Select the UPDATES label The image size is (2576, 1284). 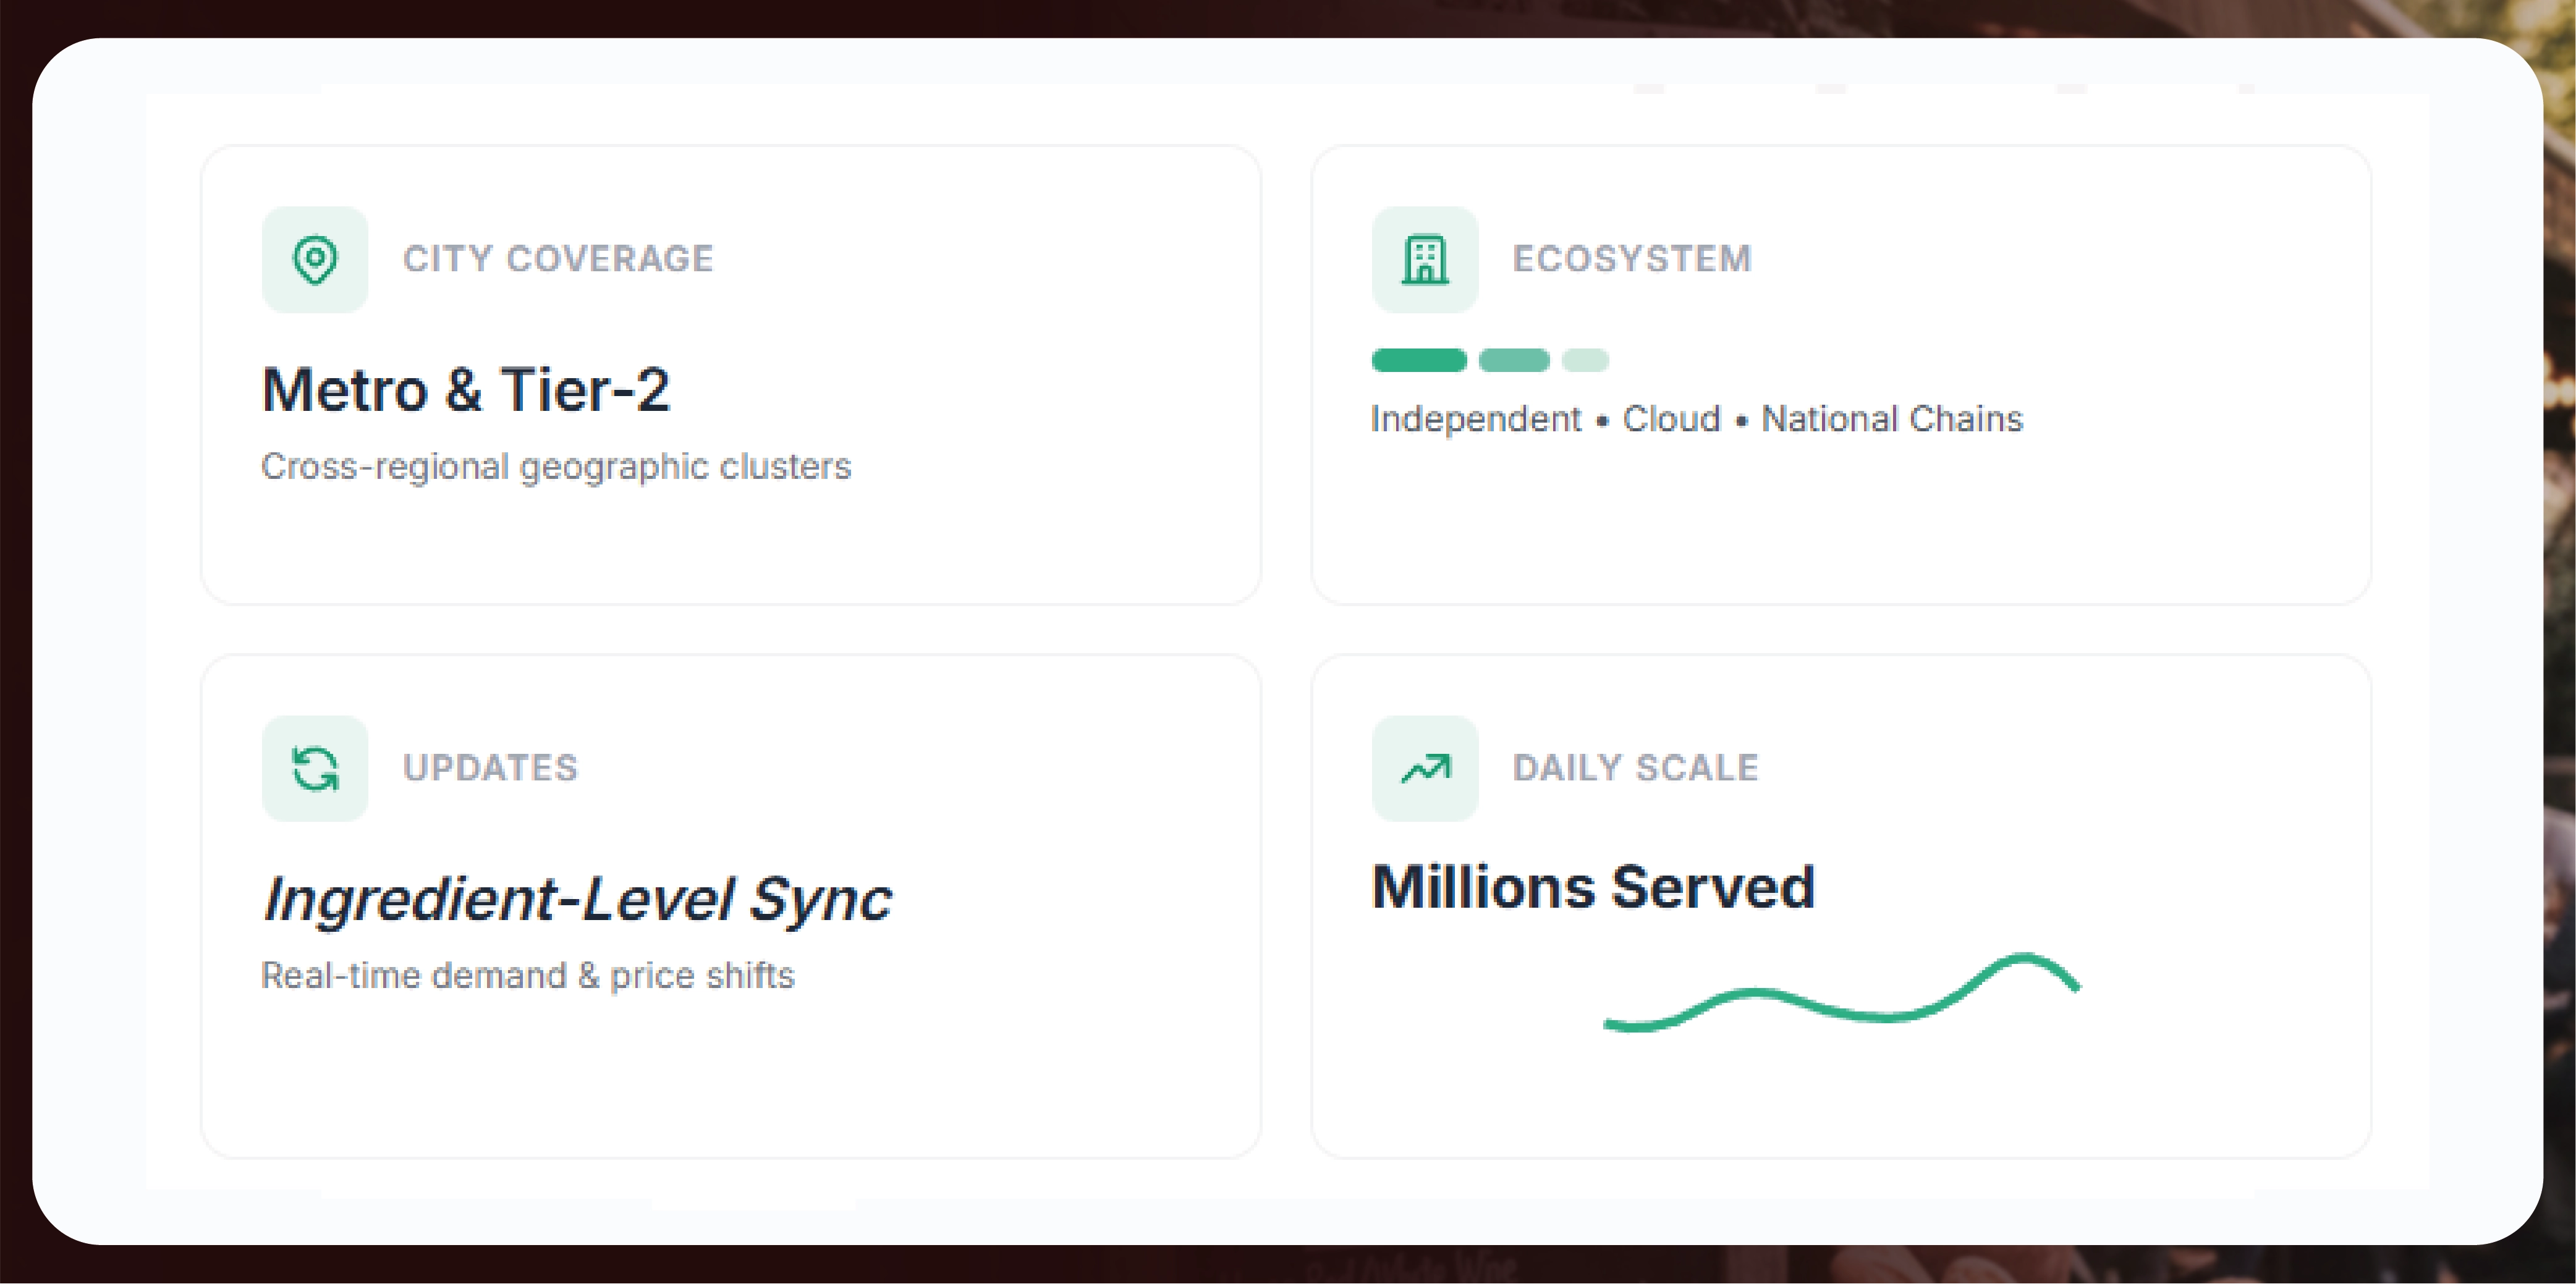point(490,768)
